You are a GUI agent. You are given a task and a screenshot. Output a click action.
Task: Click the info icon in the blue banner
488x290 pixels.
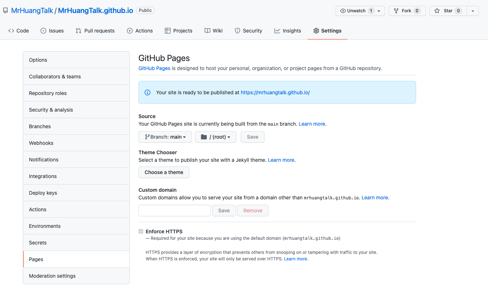click(147, 92)
